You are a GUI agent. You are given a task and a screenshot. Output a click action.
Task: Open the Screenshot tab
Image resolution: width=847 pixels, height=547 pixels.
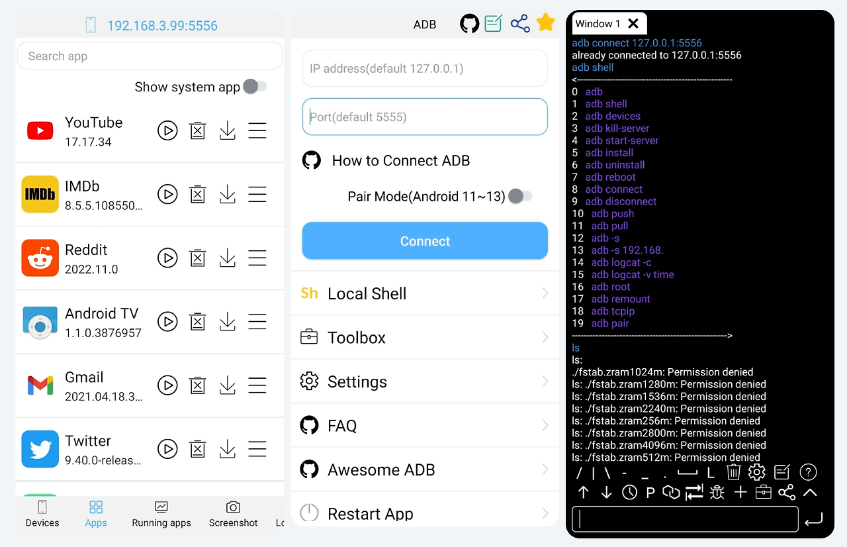click(233, 515)
